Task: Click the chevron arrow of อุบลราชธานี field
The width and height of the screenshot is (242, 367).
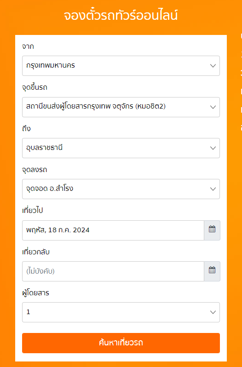Action: point(213,148)
